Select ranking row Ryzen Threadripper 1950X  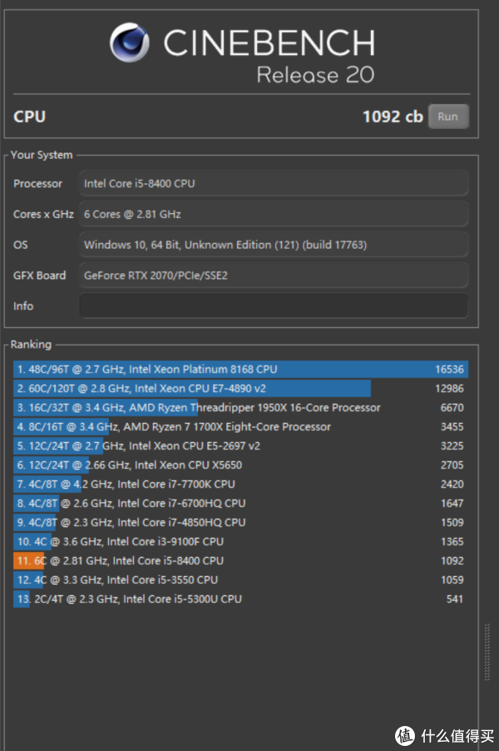click(240, 408)
